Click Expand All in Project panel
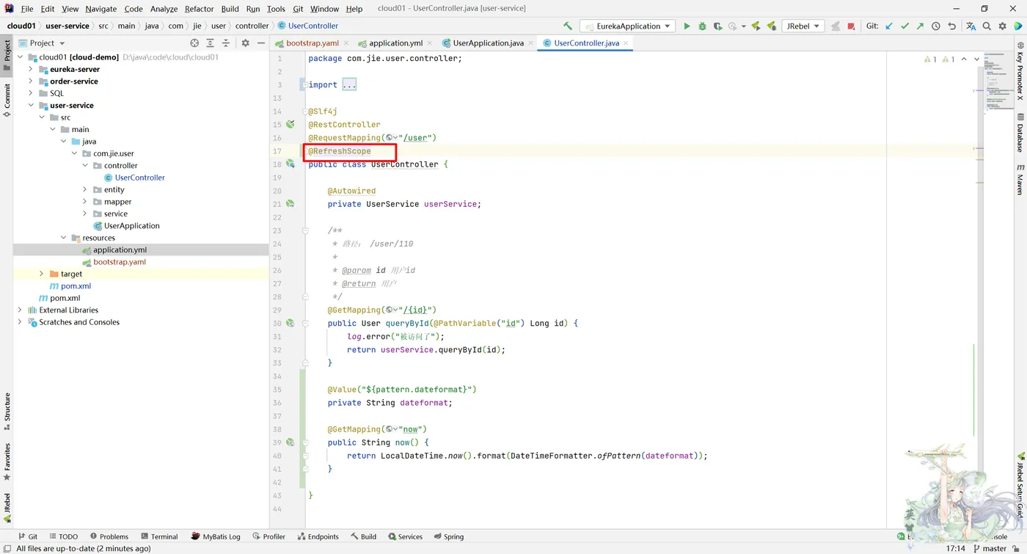 click(210, 43)
